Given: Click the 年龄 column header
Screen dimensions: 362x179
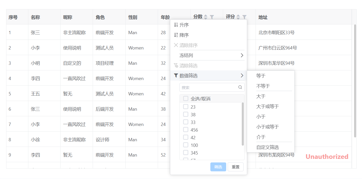Looking at the screenshot, I should click(x=165, y=17).
